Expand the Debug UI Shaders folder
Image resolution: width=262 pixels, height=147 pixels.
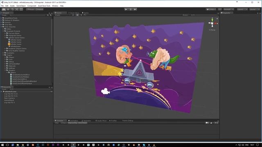click(2, 20)
